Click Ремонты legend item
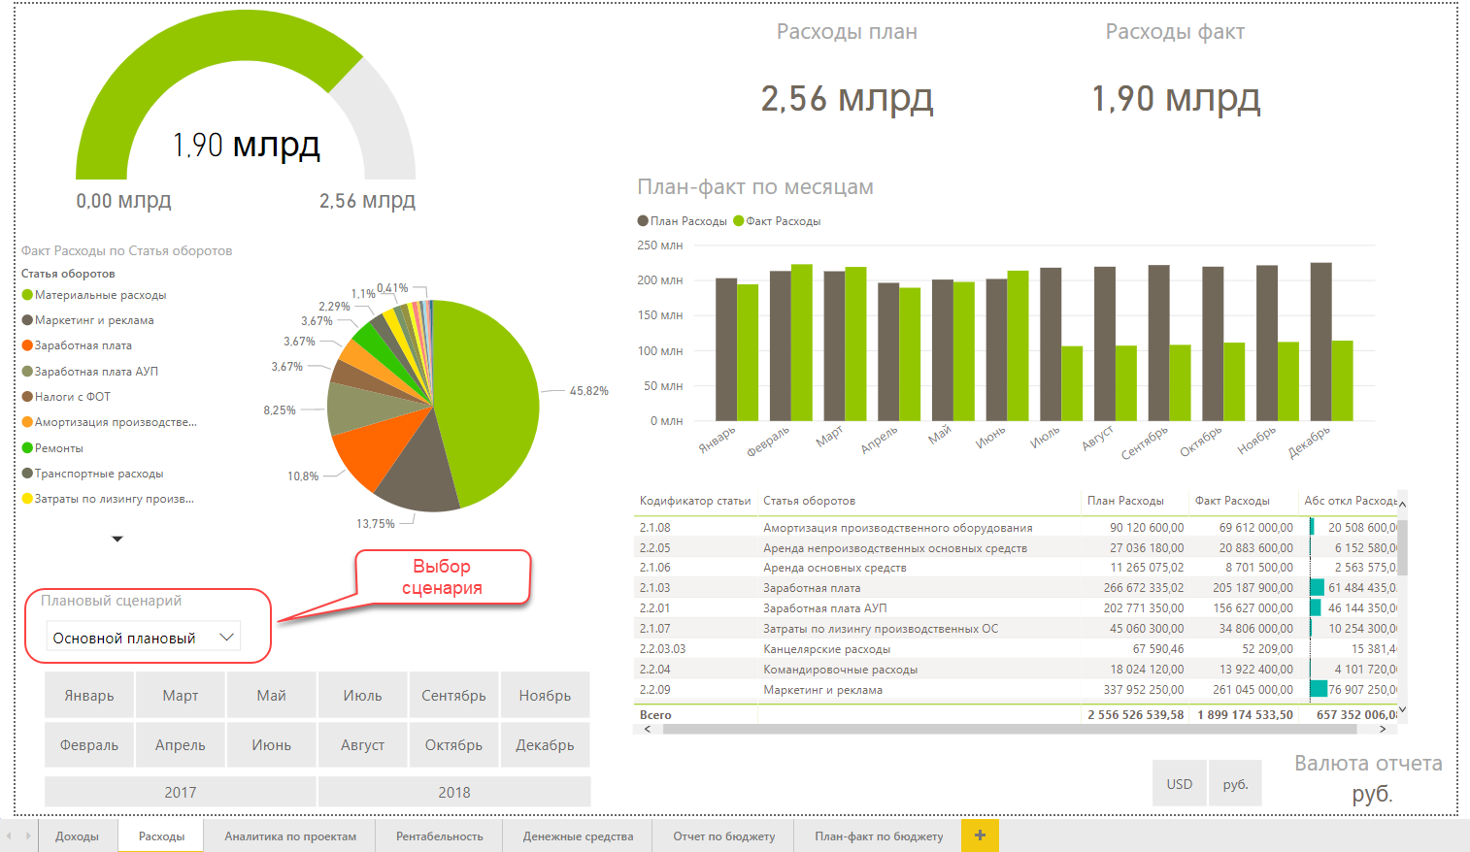The image size is (1470, 852). (x=53, y=448)
